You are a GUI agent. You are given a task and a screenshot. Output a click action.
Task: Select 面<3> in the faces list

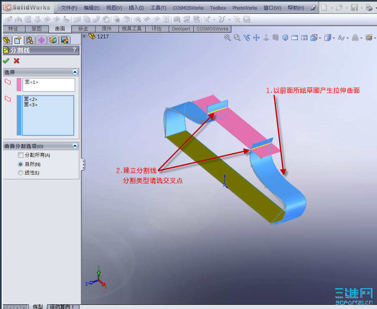(31, 104)
